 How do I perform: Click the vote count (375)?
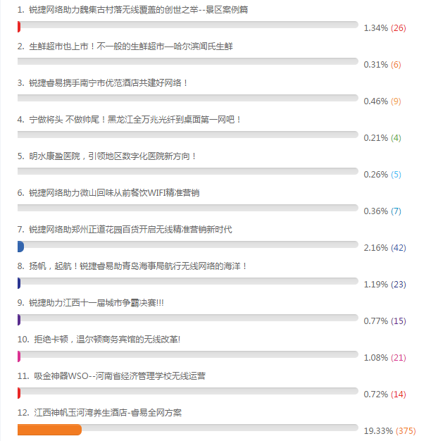tap(406, 431)
